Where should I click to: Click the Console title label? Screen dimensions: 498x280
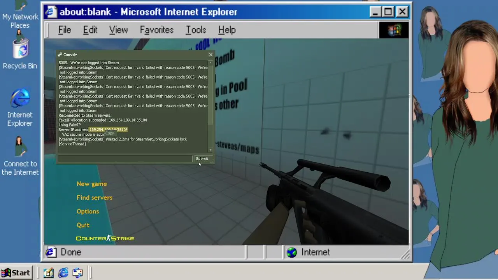[x=70, y=55]
